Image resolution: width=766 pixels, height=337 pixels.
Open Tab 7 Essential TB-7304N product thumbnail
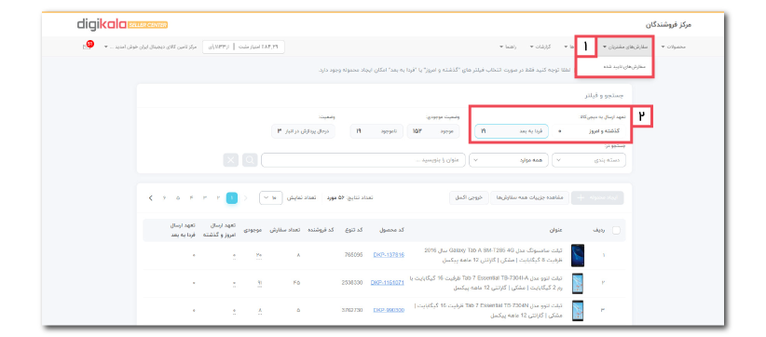578,311
